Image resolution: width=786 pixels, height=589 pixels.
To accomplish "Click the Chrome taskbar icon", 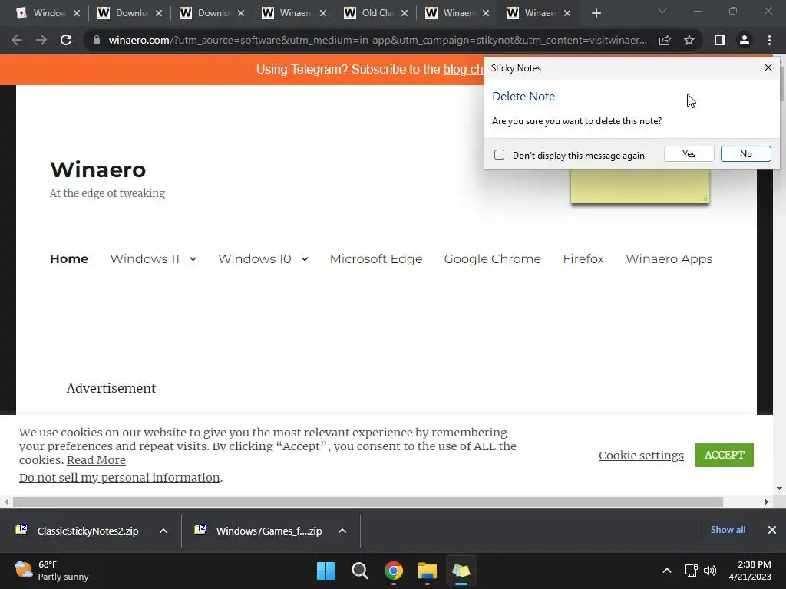I will [394, 571].
